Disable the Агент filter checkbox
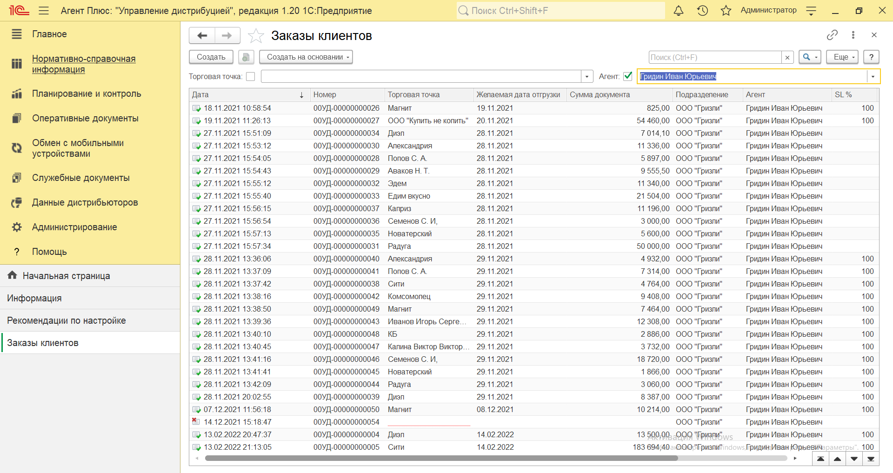 coord(628,76)
